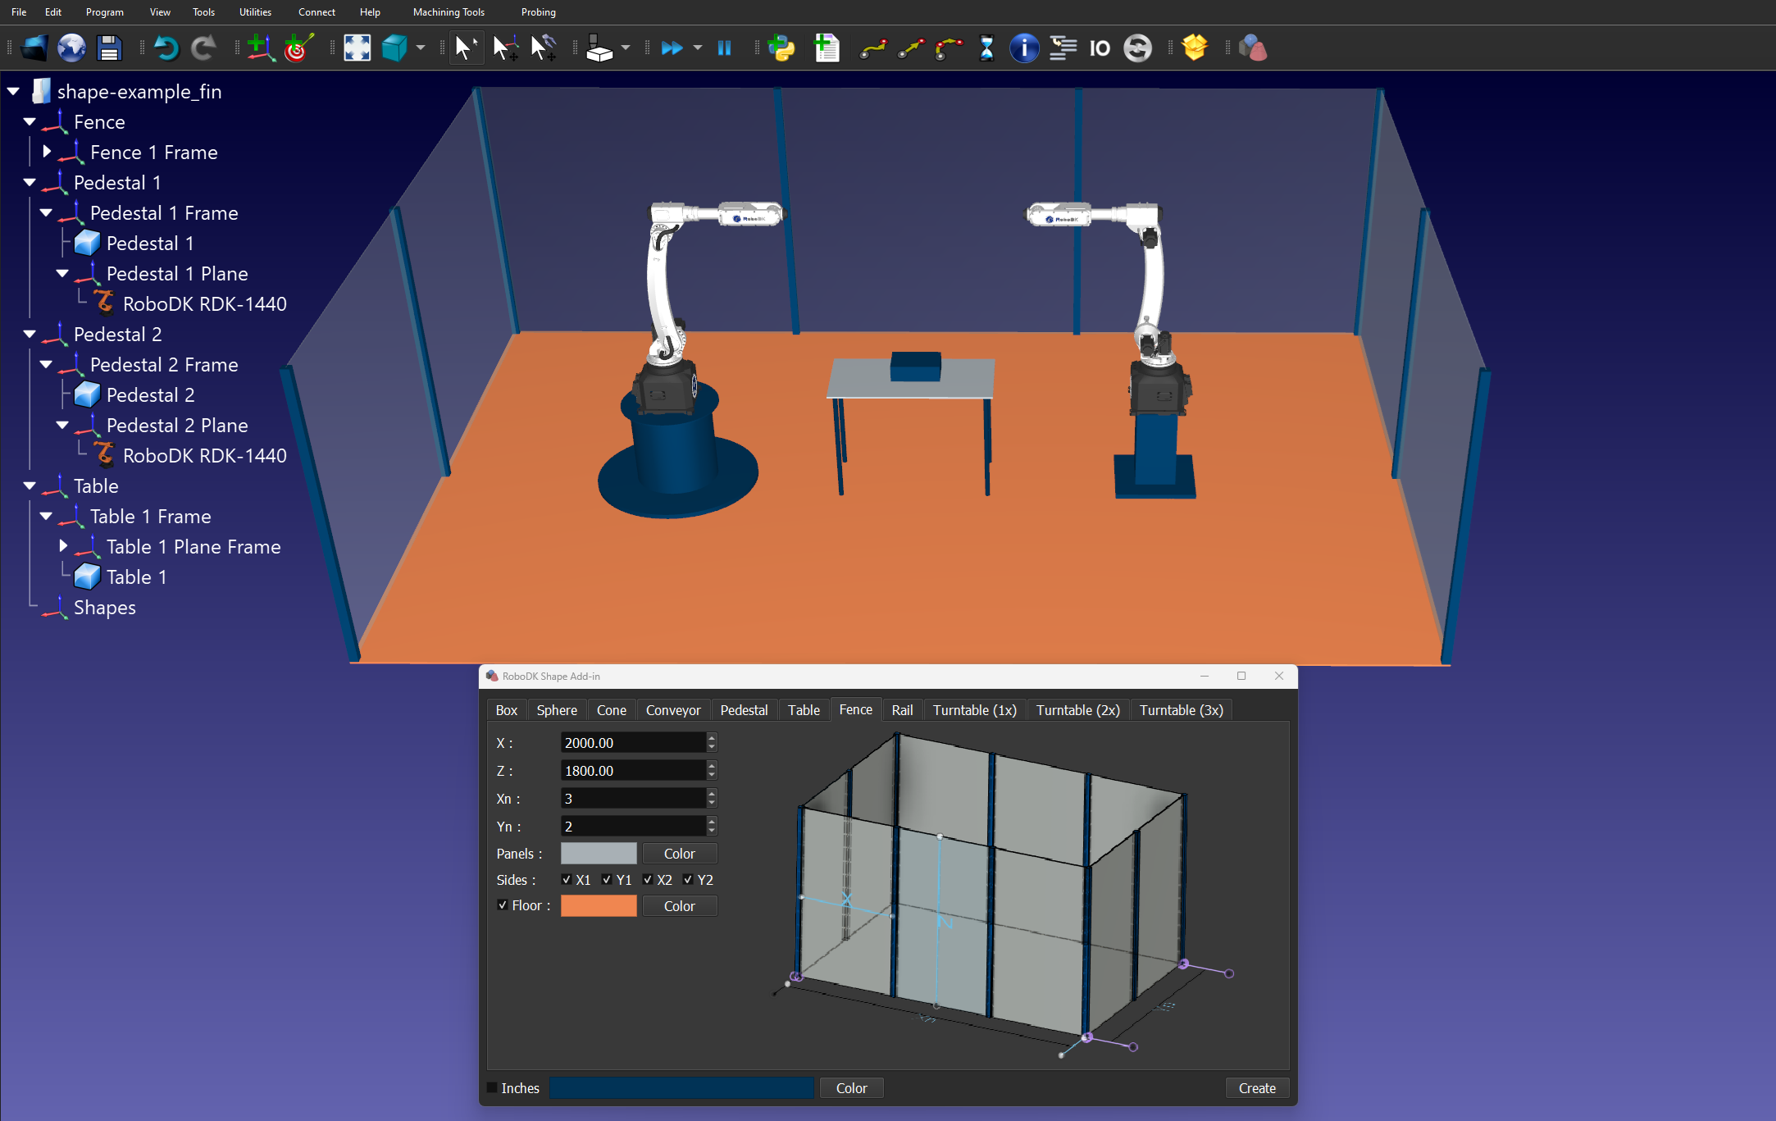Screen dimensions: 1776x1121
Task: Click the Panels Color button
Action: 680,854
